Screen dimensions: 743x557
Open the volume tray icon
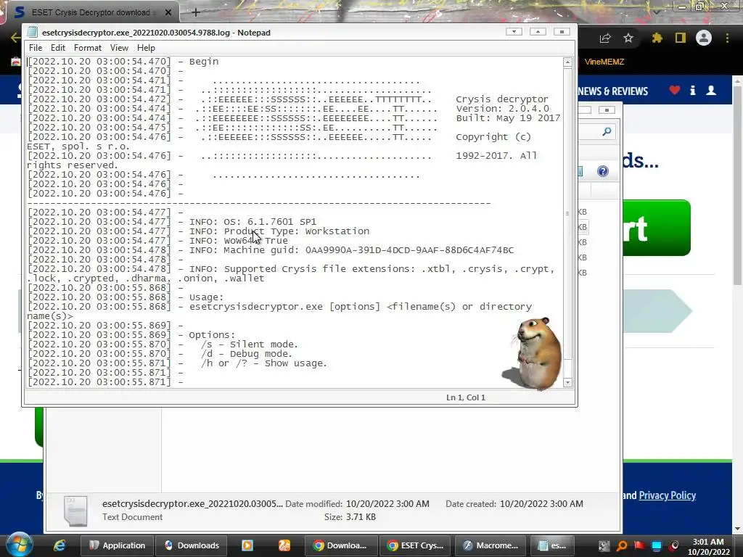[x=674, y=545]
